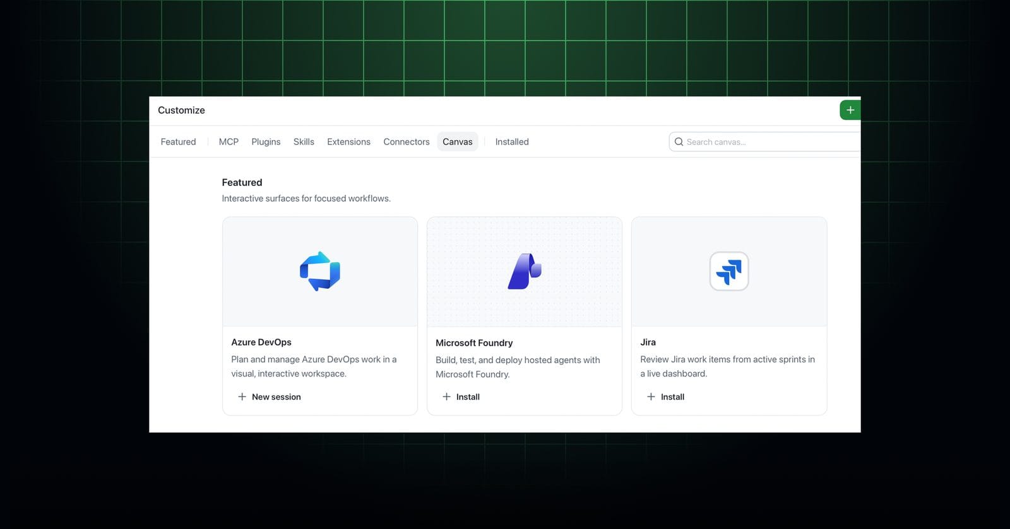Click the Featured section heading
Viewport: 1010px width, 529px height.
(x=242, y=182)
